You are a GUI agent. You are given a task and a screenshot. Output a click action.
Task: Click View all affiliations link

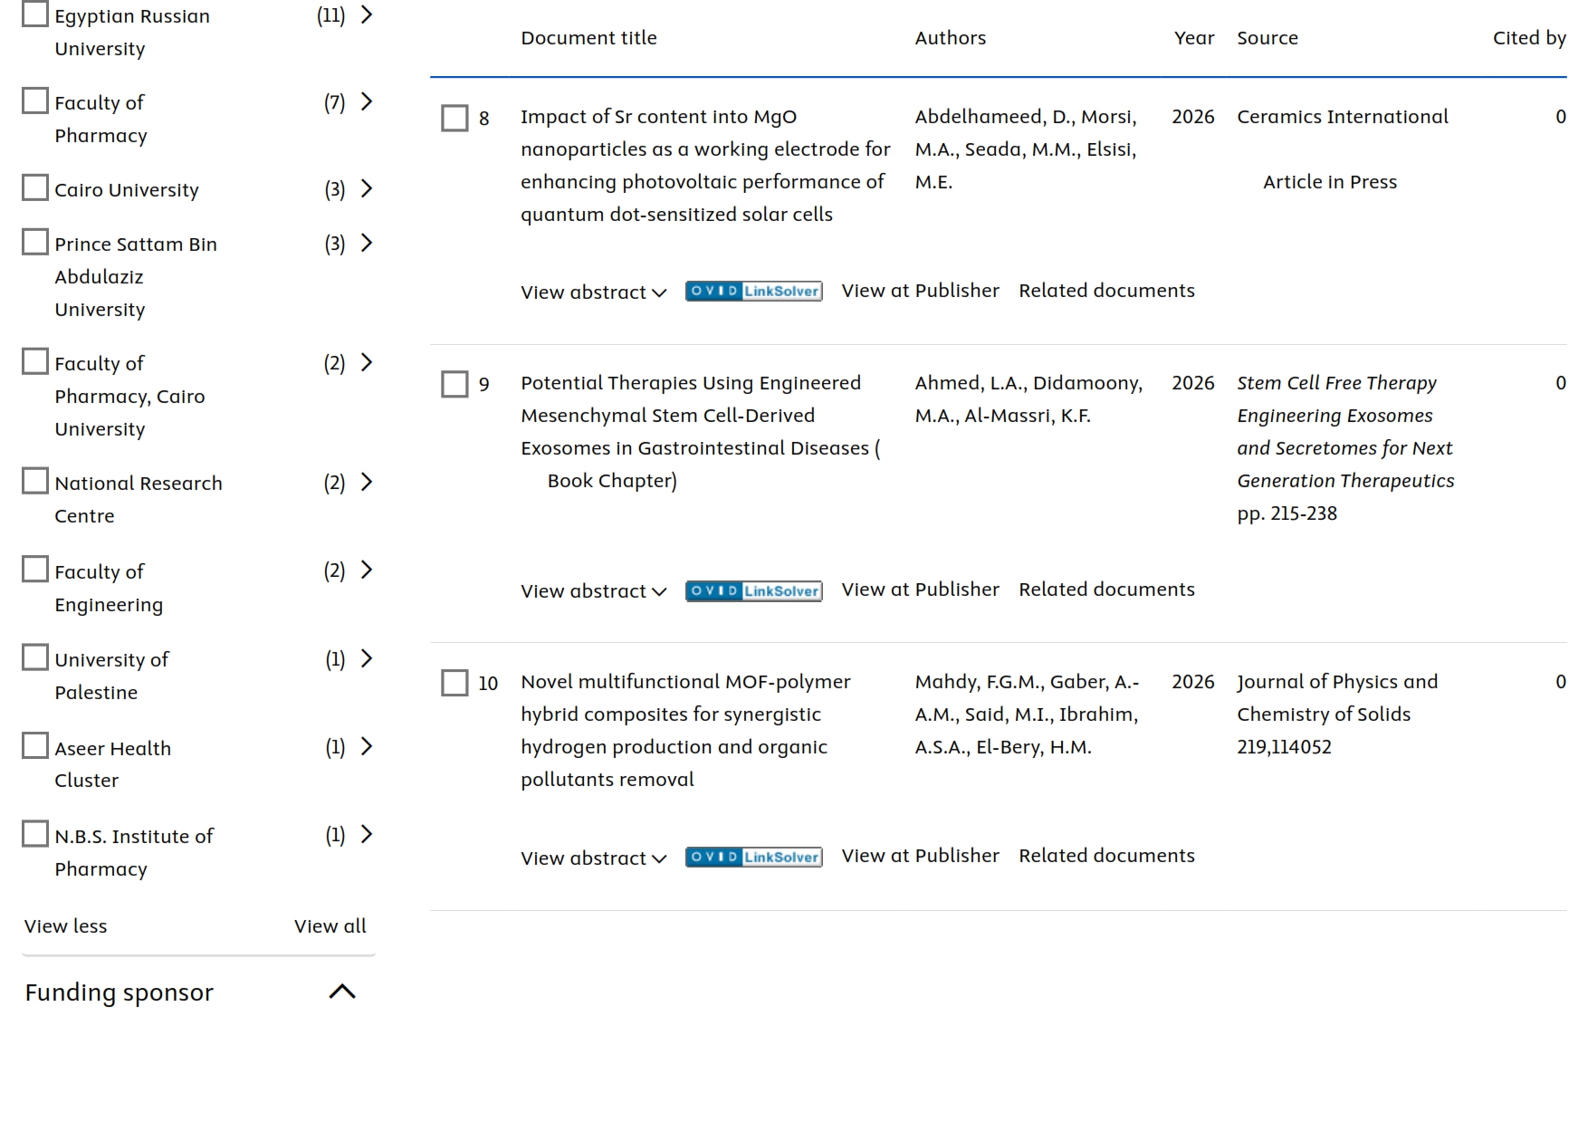330,925
